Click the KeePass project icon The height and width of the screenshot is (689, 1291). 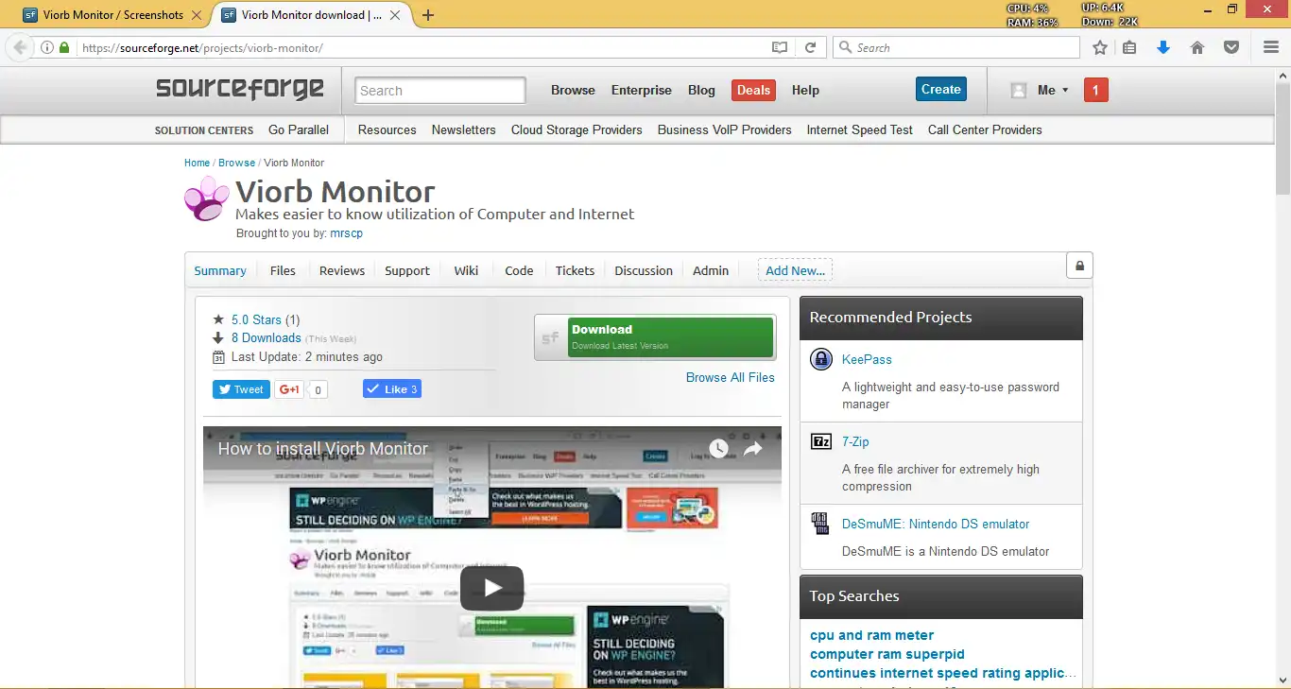coord(821,359)
